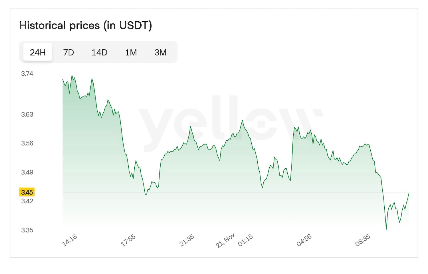This screenshot has width=428, height=274.
Task: Select the 3.56 y-axis value
Action: coord(27,143)
